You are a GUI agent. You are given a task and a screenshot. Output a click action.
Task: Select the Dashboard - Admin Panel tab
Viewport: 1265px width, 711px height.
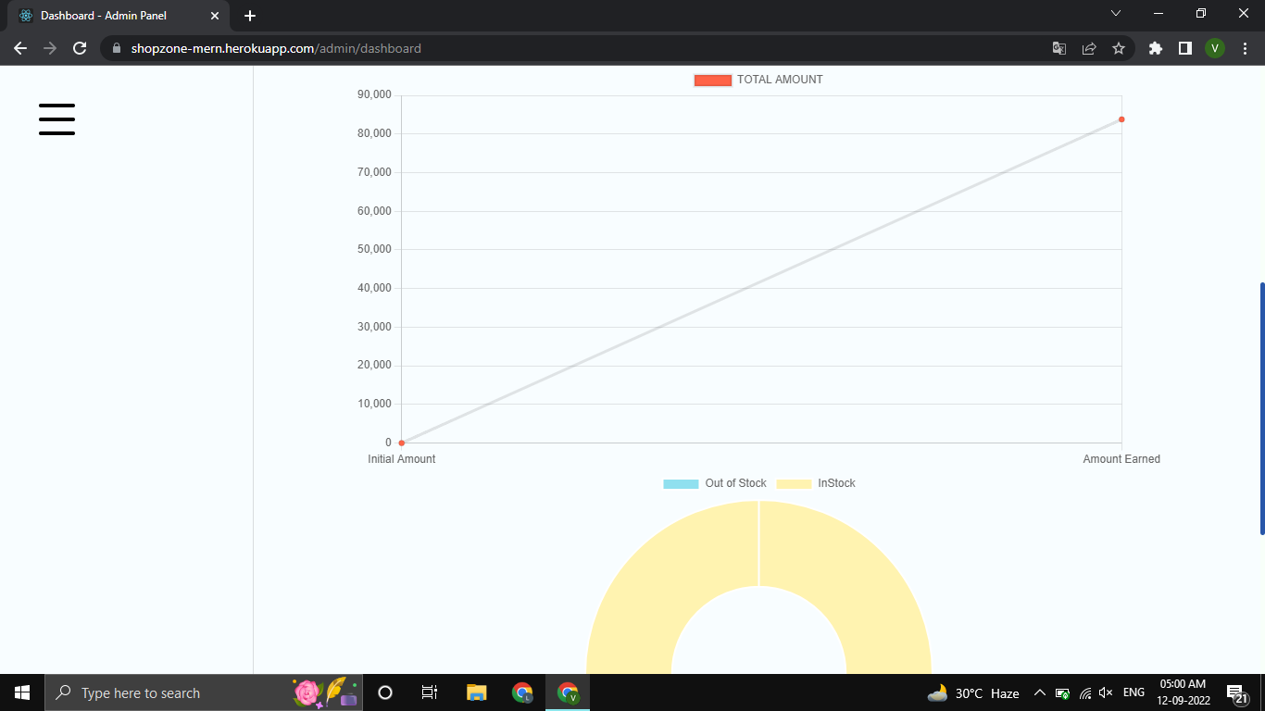pyautogui.click(x=119, y=16)
